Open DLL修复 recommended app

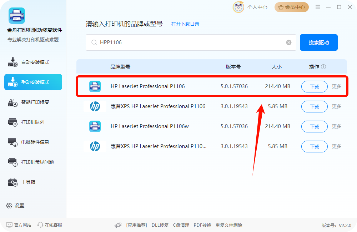pos(160,225)
